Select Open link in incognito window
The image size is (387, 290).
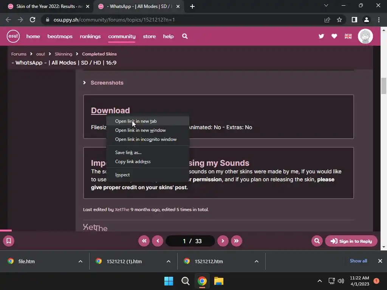(x=148, y=139)
